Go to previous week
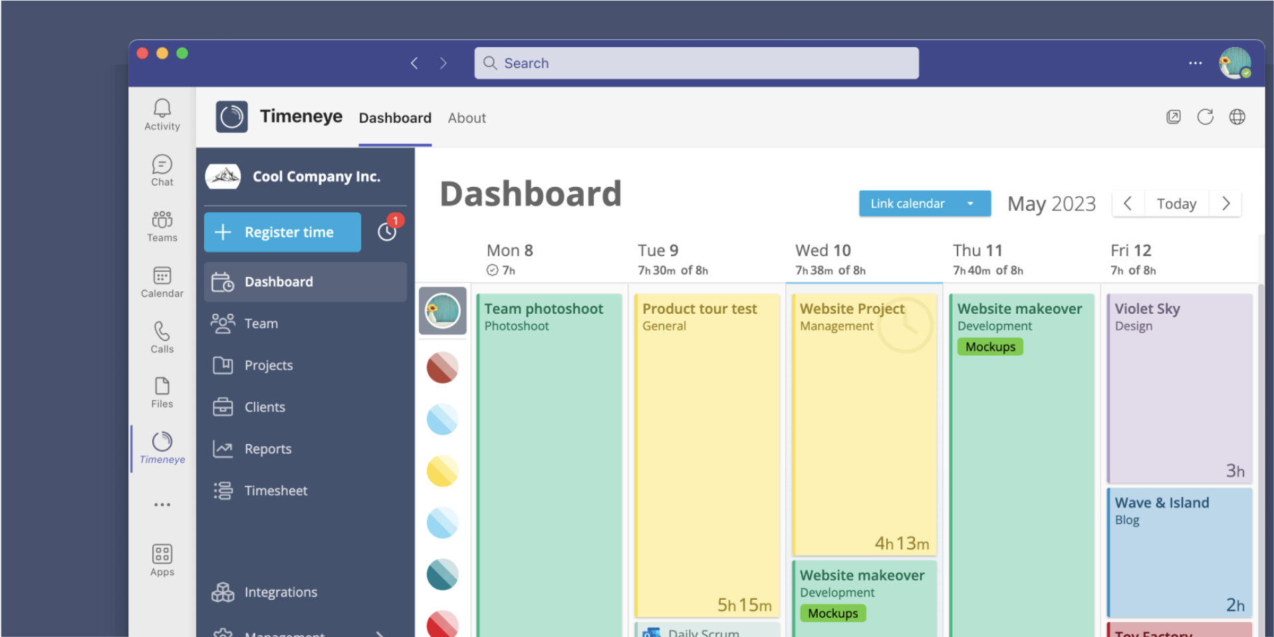Image resolution: width=1274 pixels, height=637 pixels. pos(1128,203)
